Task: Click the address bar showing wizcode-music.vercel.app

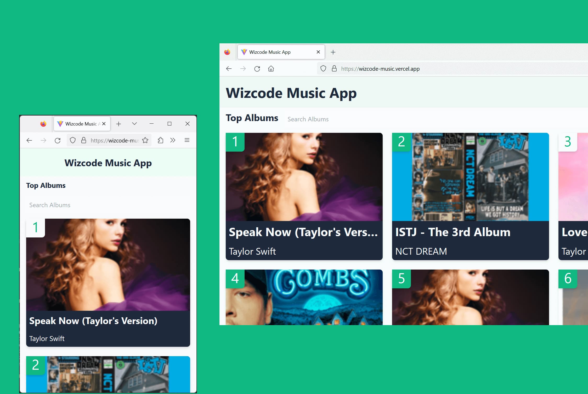Action: click(380, 69)
